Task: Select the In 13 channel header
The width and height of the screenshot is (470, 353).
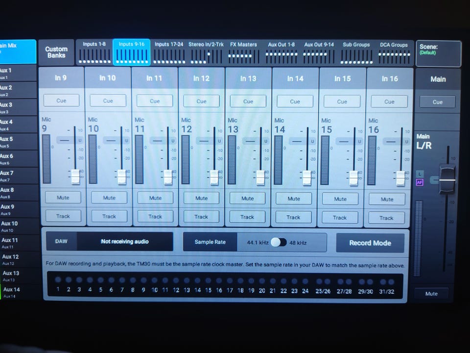Action: point(248,78)
